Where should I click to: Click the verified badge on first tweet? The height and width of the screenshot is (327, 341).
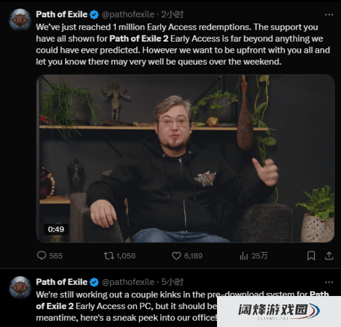coord(94,15)
